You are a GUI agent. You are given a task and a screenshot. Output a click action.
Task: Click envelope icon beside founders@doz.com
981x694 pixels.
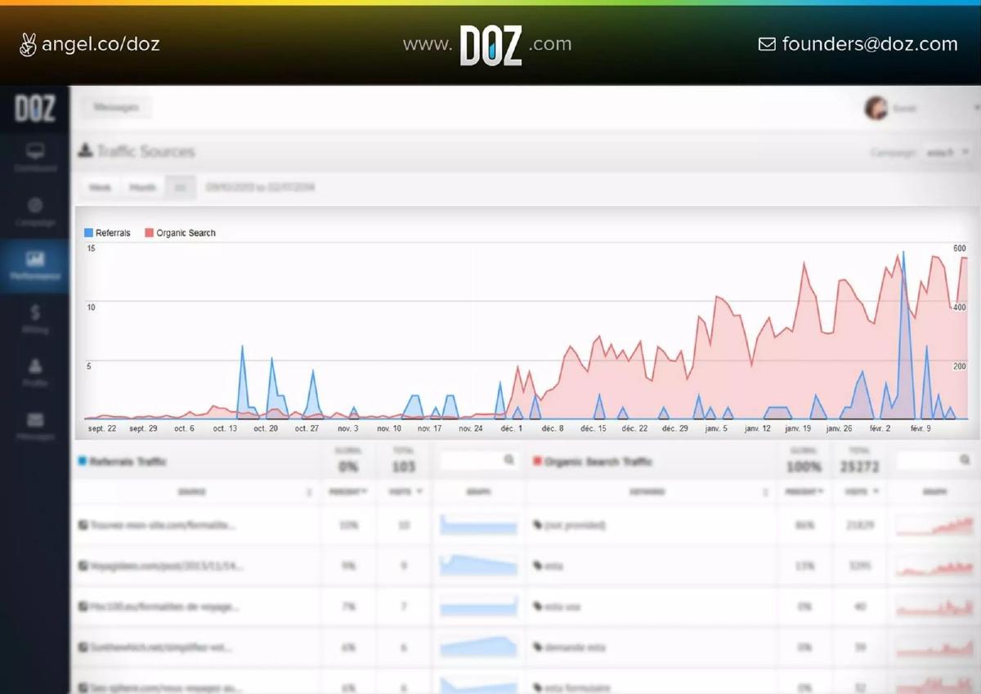(767, 44)
